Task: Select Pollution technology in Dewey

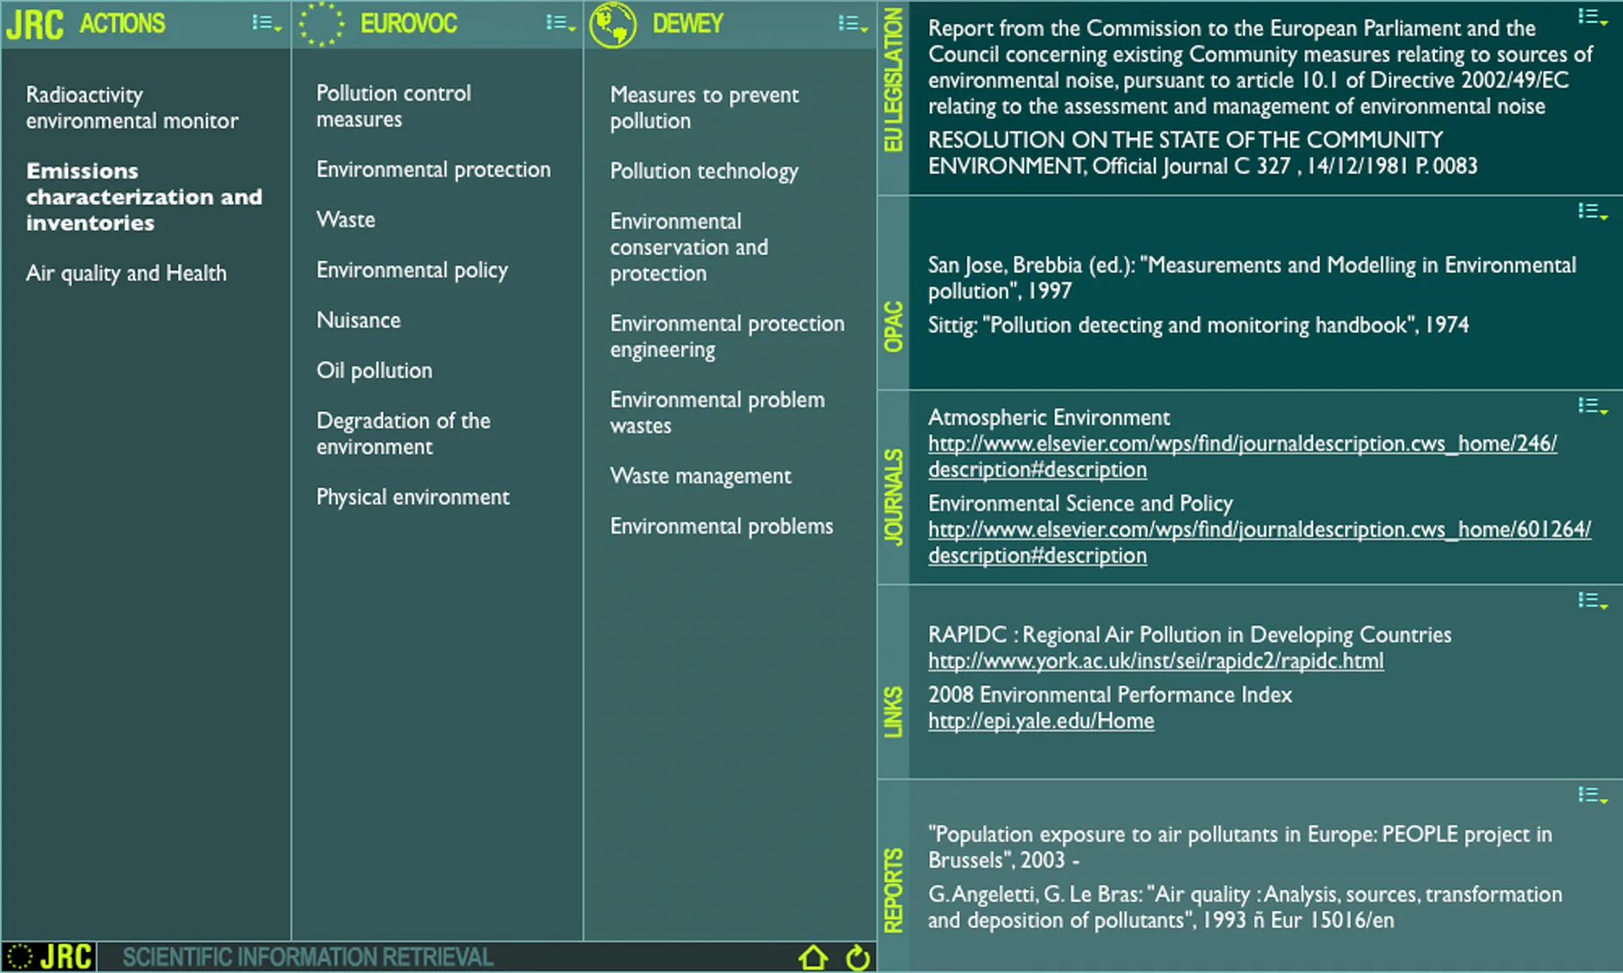Action: click(704, 172)
